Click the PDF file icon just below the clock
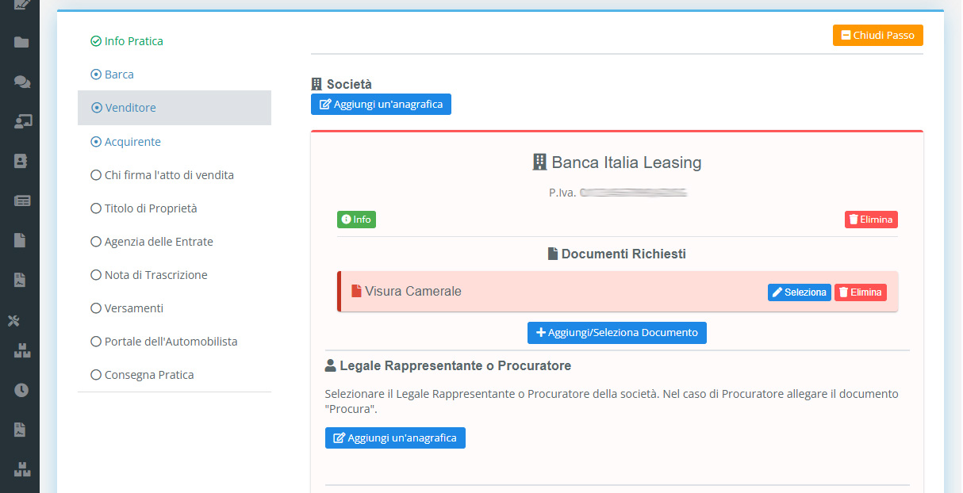 [21, 430]
